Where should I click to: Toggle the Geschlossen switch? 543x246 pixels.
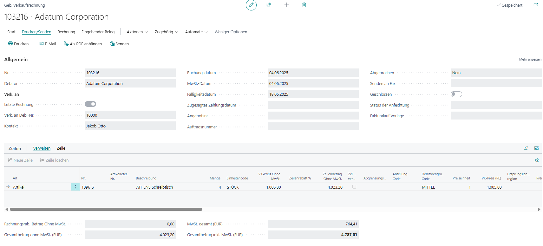456,94
